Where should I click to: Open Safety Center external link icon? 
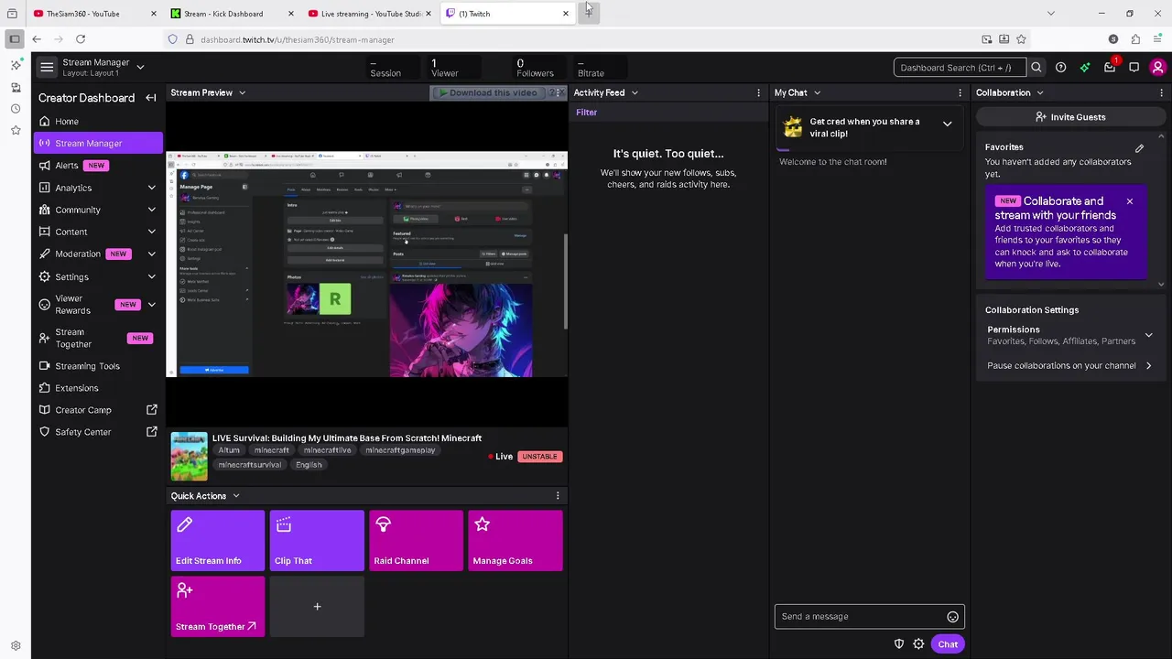pyautogui.click(x=152, y=432)
